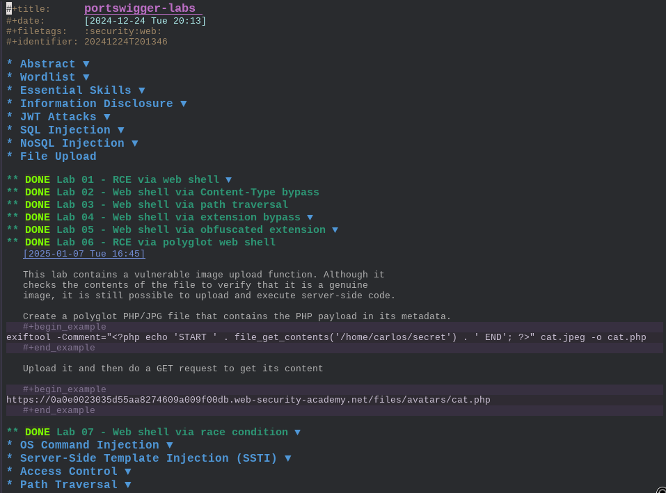Select the OS Command Injection heading text
This screenshot has width=666, height=493.
[x=90, y=445]
